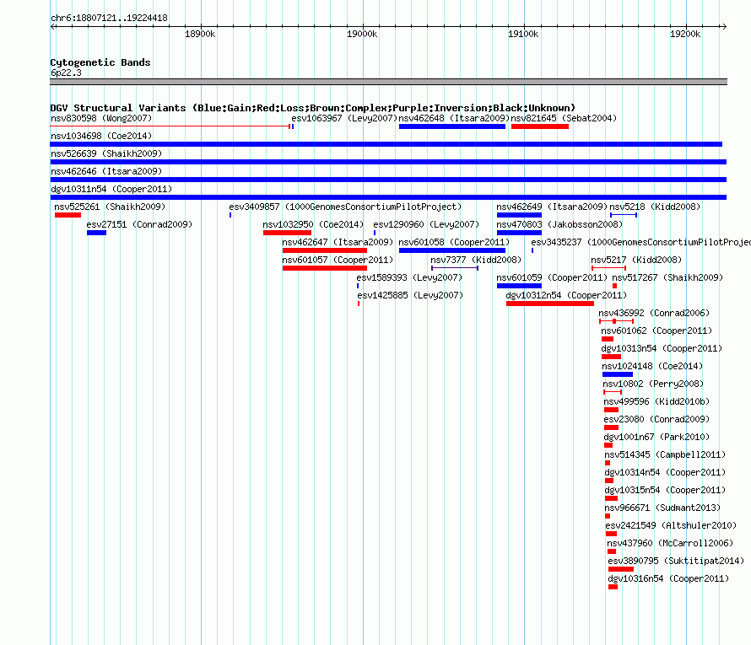Select the nsv1034698 (Coe2014) label
Image resolution: width=751 pixels, height=645 pixels.
[101, 136]
